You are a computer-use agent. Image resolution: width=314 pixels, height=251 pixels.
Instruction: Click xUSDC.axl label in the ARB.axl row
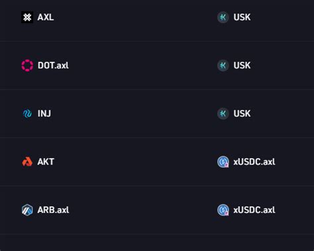pyautogui.click(x=254, y=210)
